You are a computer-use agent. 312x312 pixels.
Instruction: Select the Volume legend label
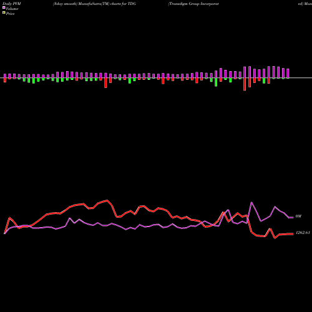point(12,9)
